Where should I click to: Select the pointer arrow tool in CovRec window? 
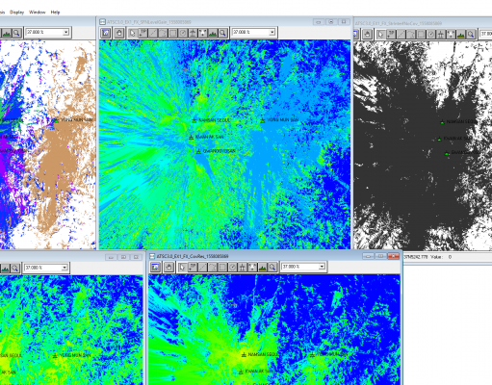pos(182,267)
